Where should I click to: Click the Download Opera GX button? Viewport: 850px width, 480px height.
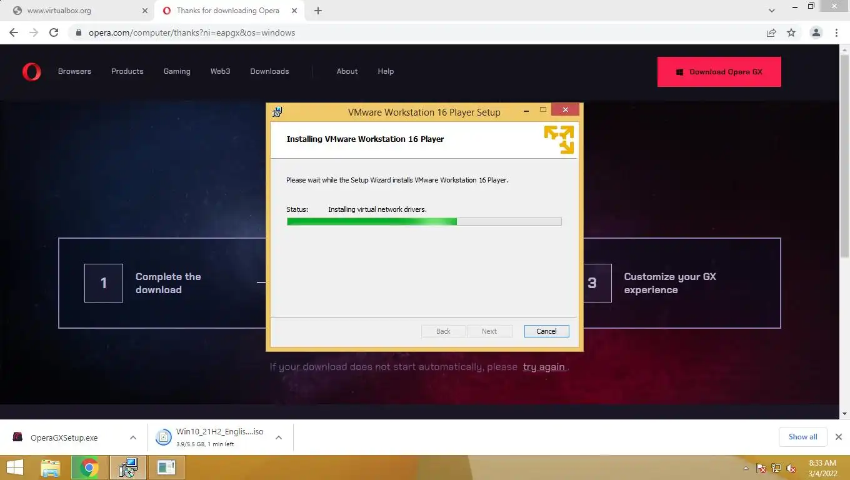719,72
